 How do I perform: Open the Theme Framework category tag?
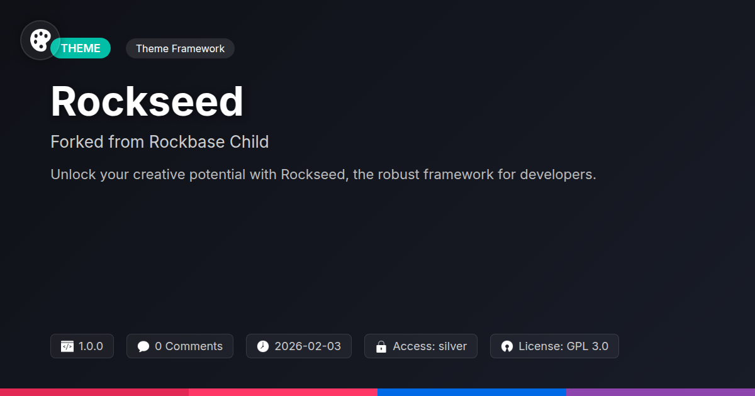[x=180, y=48]
